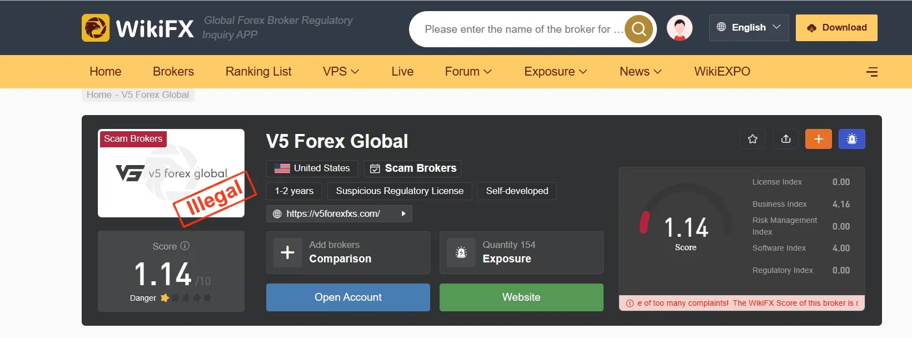Click the hamburger menu icon in nav bar
The image size is (912, 338).
(x=872, y=72)
